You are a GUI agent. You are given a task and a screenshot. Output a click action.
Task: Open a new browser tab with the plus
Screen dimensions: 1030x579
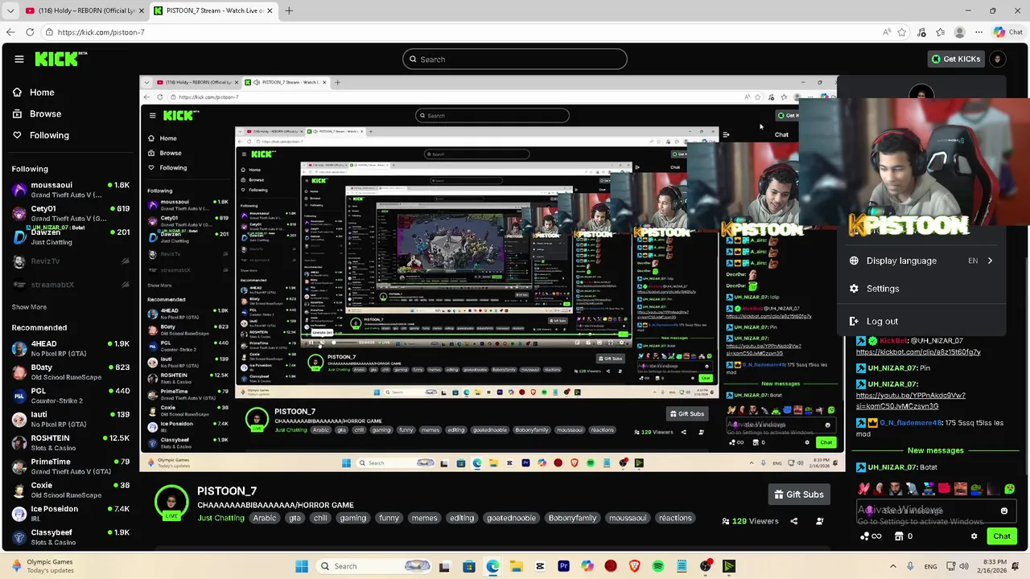(x=289, y=10)
